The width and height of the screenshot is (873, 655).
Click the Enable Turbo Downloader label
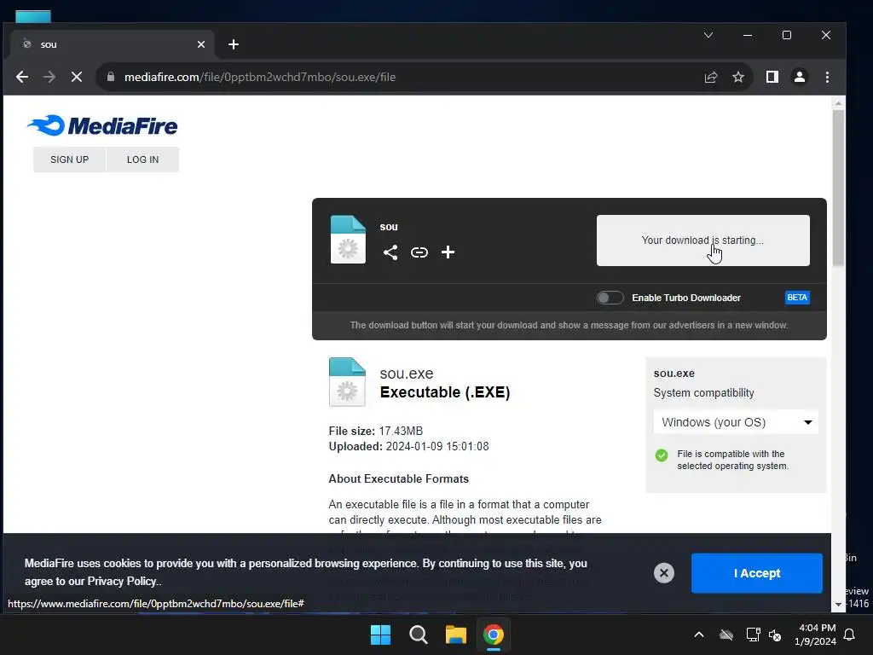pyautogui.click(x=686, y=298)
